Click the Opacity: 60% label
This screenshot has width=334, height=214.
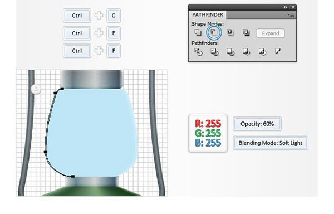click(x=257, y=124)
